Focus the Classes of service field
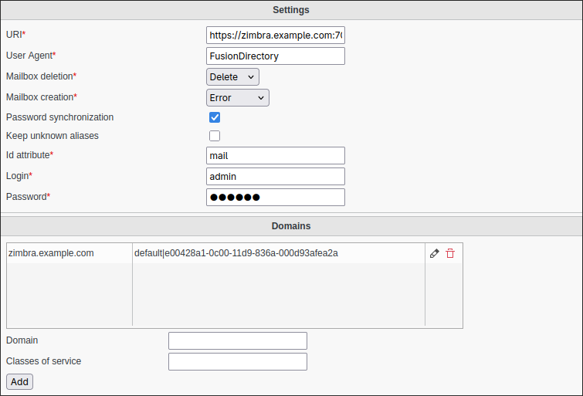Viewport: 583px width, 396px height. point(238,362)
